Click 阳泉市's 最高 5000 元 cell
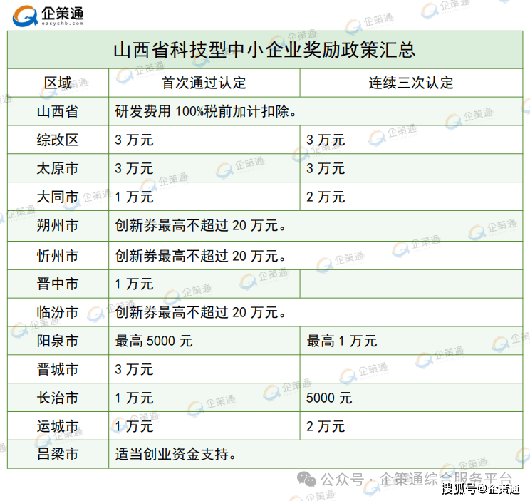530x501 pixels. (x=153, y=341)
